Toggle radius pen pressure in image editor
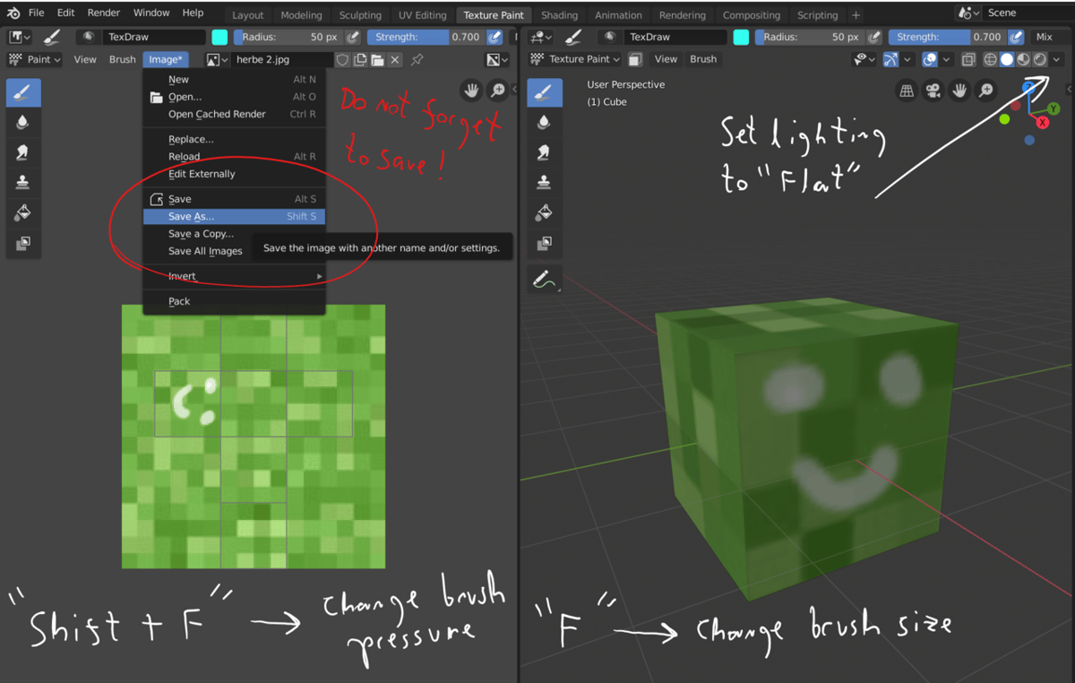The width and height of the screenshot is (1075, 683). (353, 38)
